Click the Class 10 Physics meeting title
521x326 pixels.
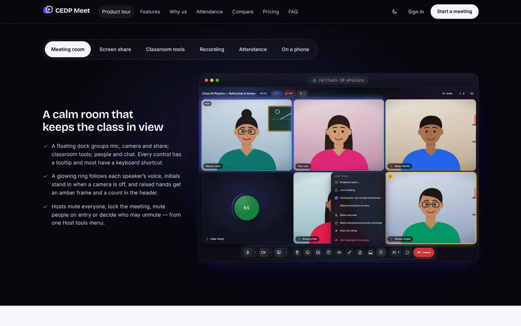(x=229, y=93)
